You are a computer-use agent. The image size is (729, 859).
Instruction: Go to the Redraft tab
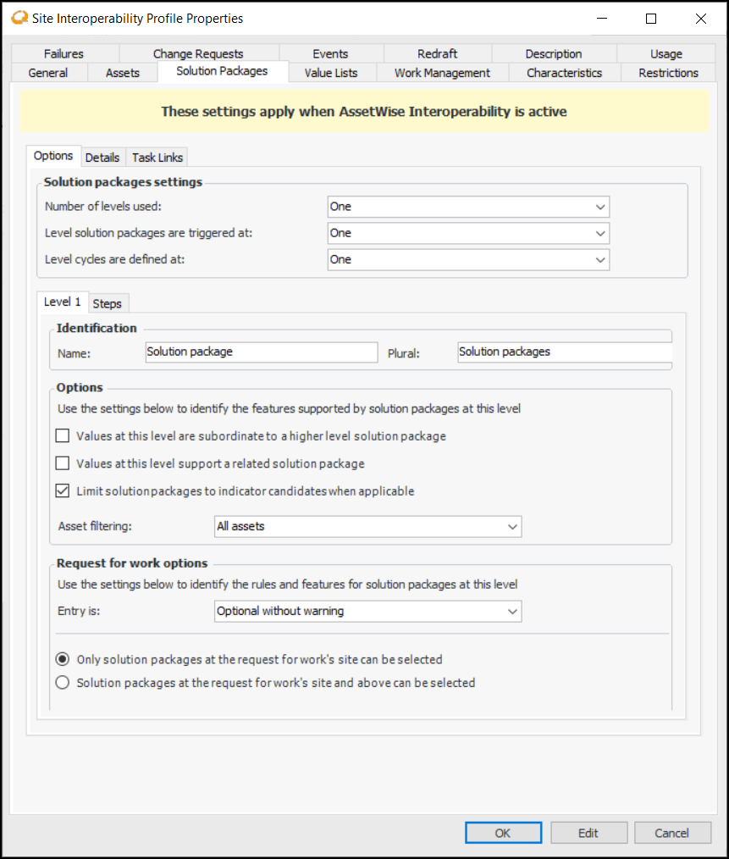(437, 53)
